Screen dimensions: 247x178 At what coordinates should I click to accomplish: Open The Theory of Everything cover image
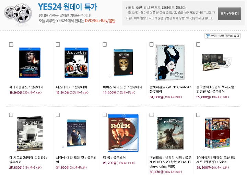(x=77, y=133)
